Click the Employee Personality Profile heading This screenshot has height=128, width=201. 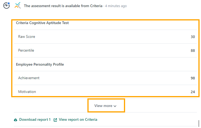(40, 64)
